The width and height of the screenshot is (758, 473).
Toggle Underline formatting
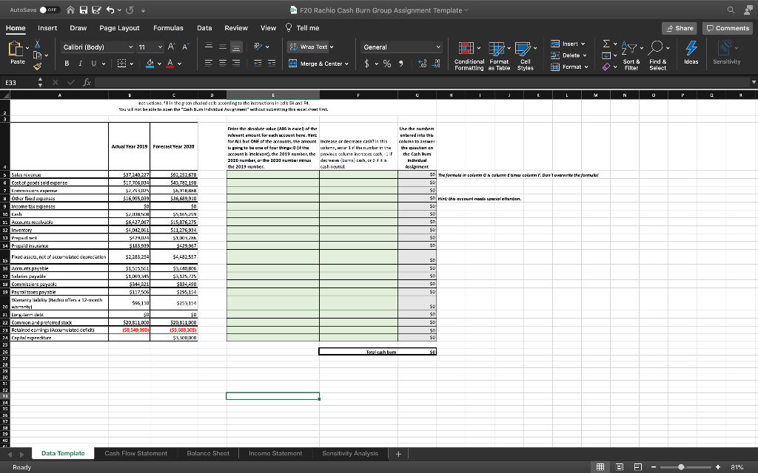tap(94, 64)
